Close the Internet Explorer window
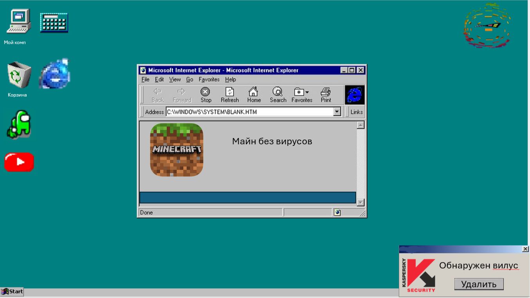Screen dimensions: 530x298 (x=360, y=70)
